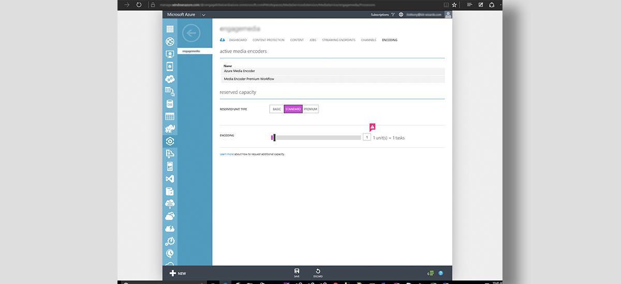Open the All Items grid icon in sidebar
The height and width of the screenshot is (284, 621).
coord(170,29)
